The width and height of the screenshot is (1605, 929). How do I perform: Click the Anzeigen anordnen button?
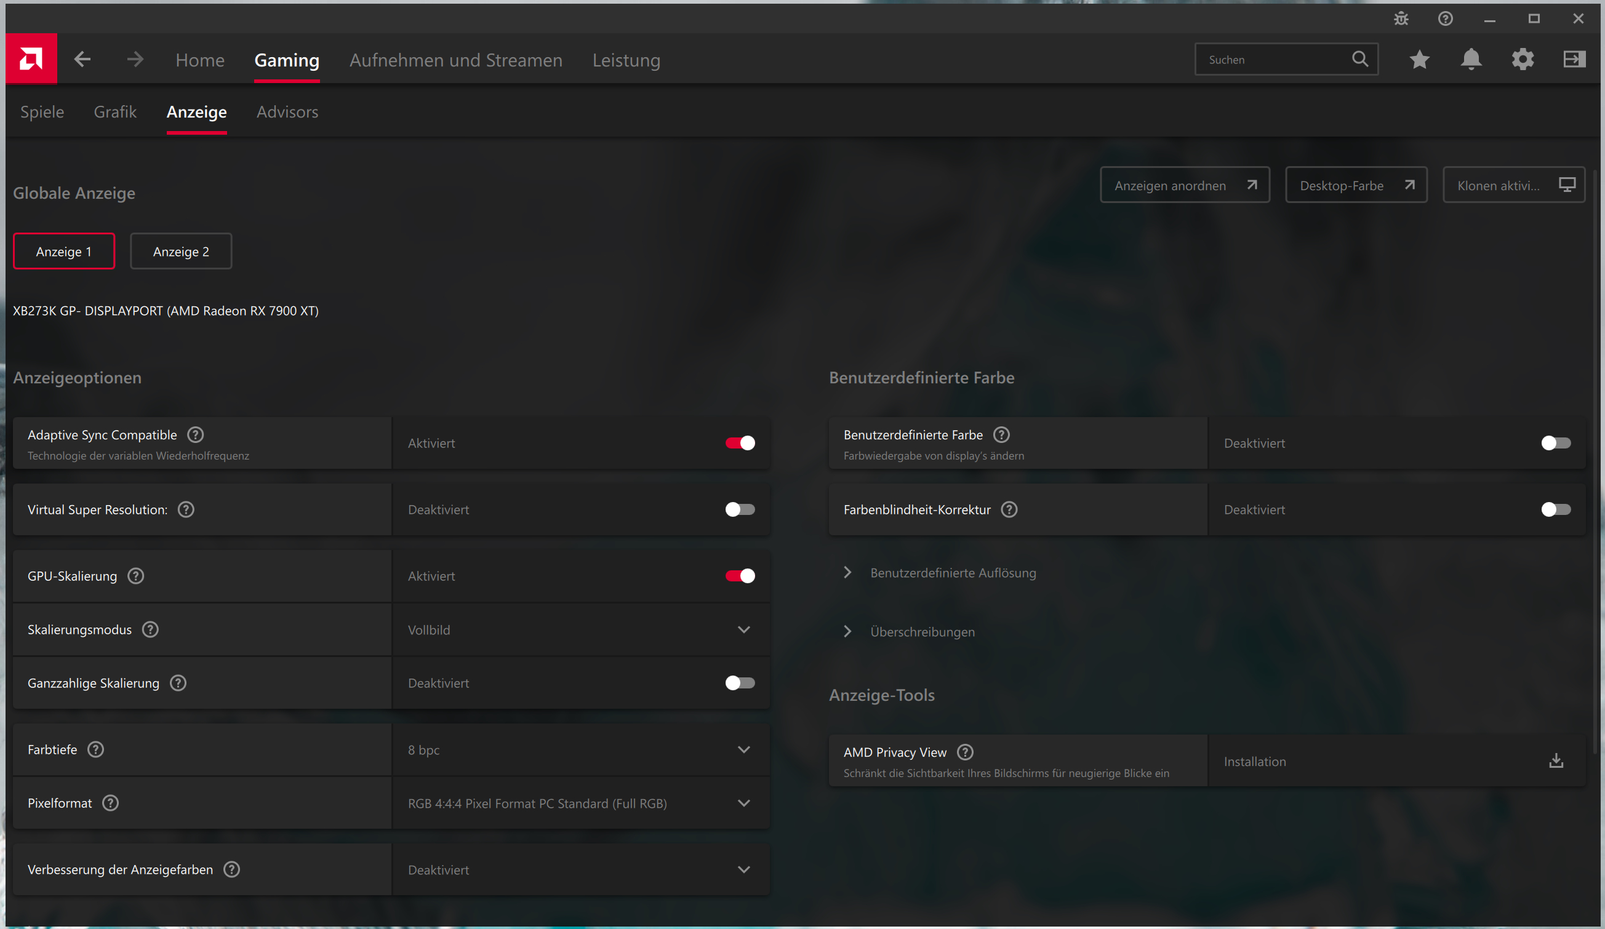1184,185
